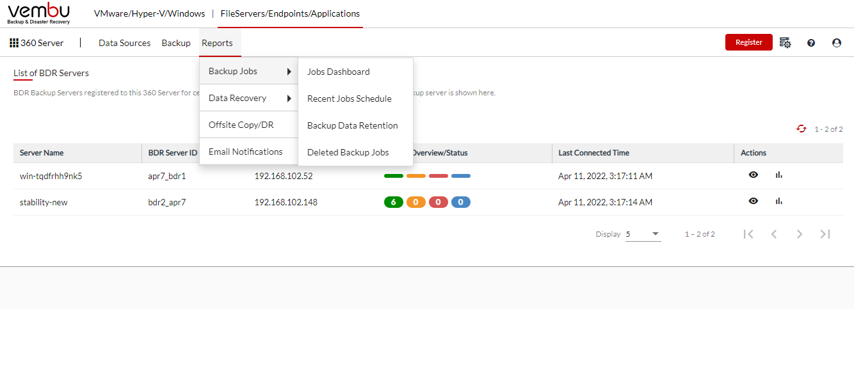View details eye icon for stability-new

click(x=753, y=201)
